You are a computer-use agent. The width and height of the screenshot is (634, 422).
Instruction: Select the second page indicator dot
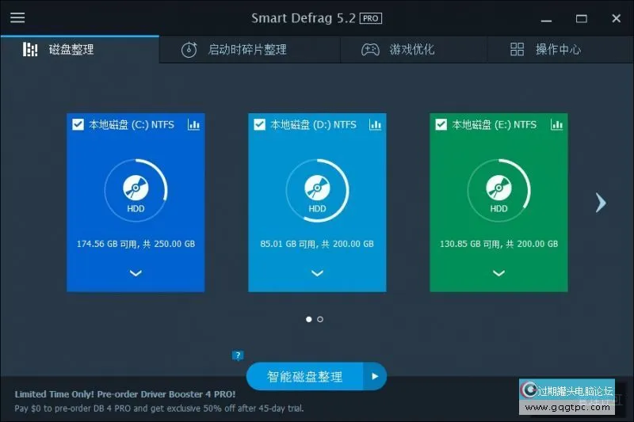click(320, 319)
